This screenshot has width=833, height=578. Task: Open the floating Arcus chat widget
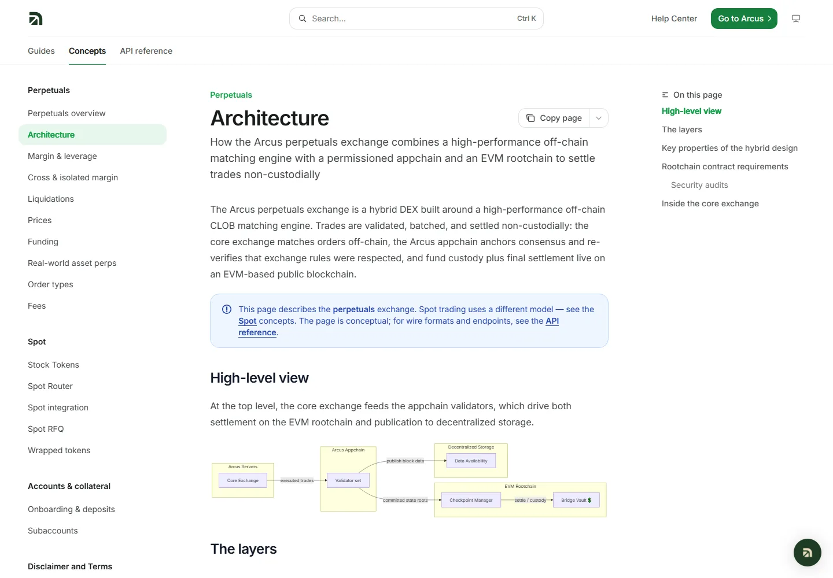pyautogui.click(x=808, y=553)
